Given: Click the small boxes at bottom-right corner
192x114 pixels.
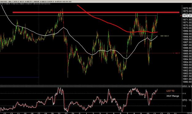Looking at the screenshot, I should 190,113.
